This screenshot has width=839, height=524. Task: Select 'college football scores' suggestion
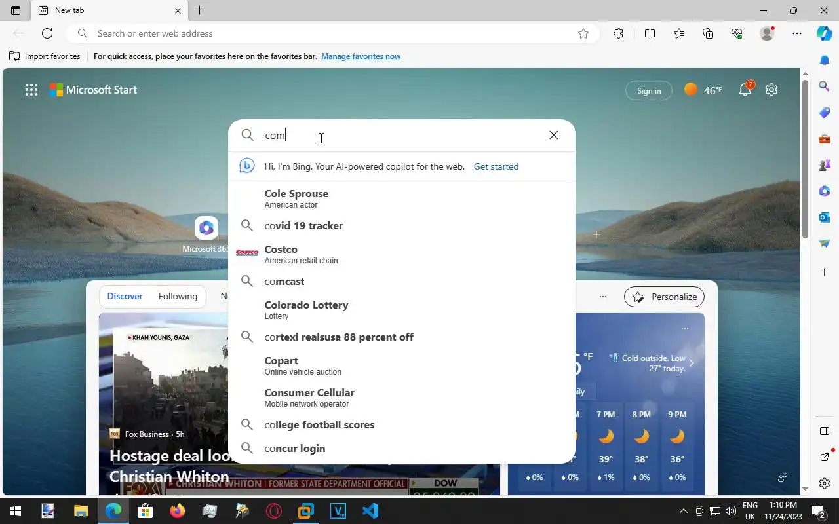tap(402, 424)
